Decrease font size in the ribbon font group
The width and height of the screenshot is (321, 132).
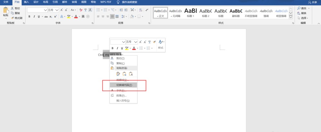click(66, 10)
